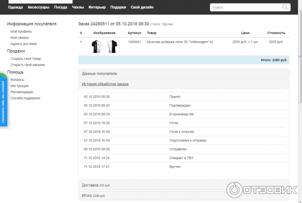The width and height of the screenshot is (302, 203).
Task: Collapse the История обработки заказа section
Action: click(105, 84)
